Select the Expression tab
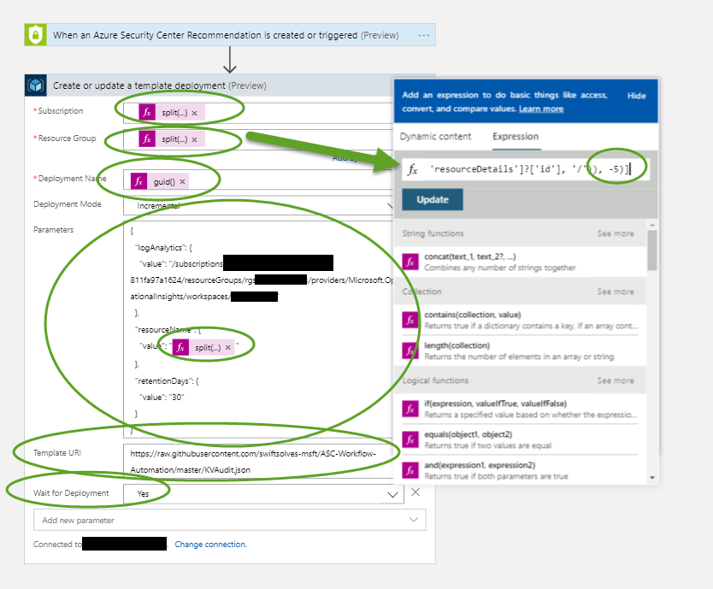The width and height of the screenshot is (713, 589). click(516, 137)
